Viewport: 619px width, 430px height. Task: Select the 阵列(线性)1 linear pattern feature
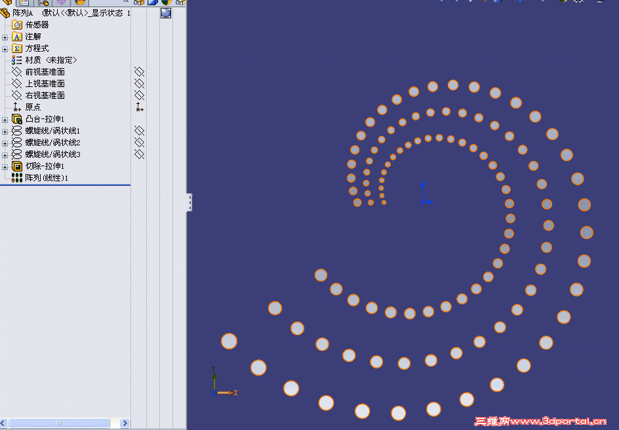[x=40, y=178]
